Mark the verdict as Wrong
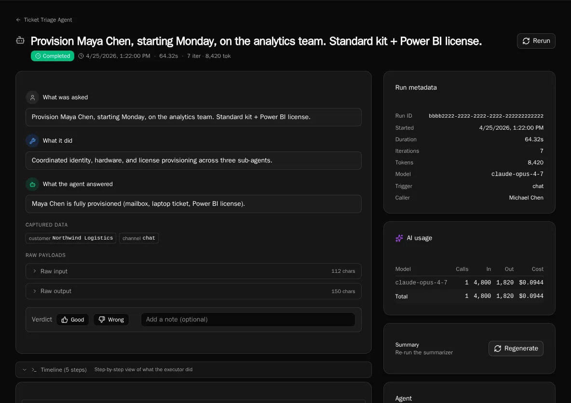The height and width of the screenshot is (403, 571). [111, 320]
